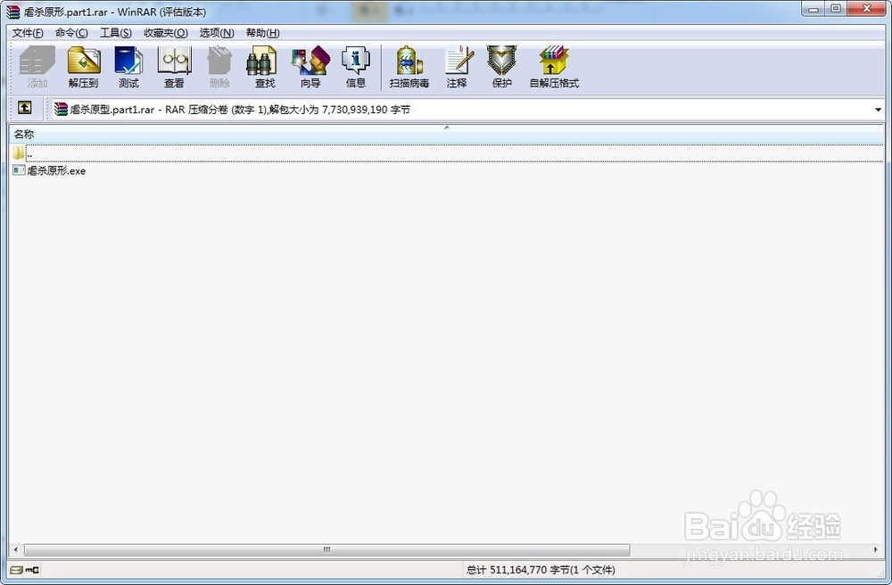
Task: Click the 解压到 (Extract To) icon
Action: 83,67
